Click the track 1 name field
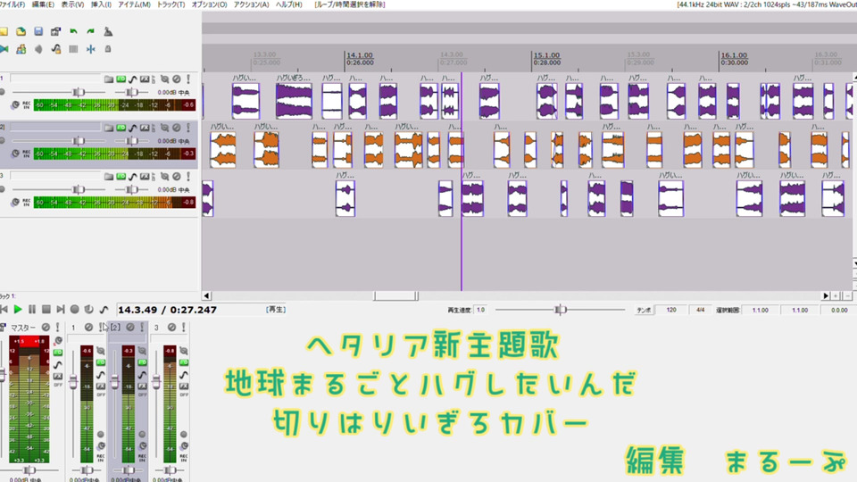This screenshot has width=857, height=482. [x=55, y=79]
